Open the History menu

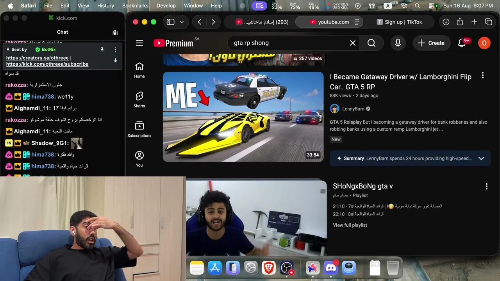tap(105, 6)
